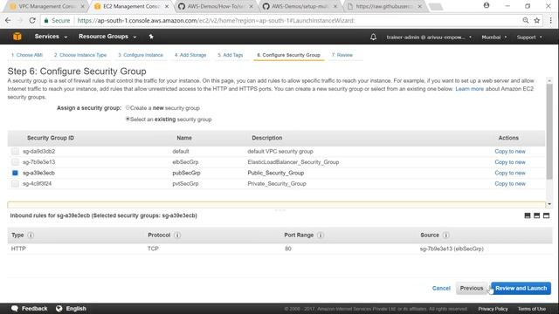The image size is (559, 314).
Task: Switch to the AWS-Demos/How-To GitHub browser tab
Action: [216, 6]
